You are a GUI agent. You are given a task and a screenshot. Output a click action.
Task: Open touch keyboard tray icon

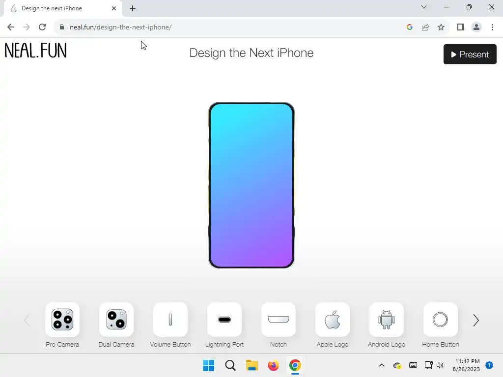point(413,365)
